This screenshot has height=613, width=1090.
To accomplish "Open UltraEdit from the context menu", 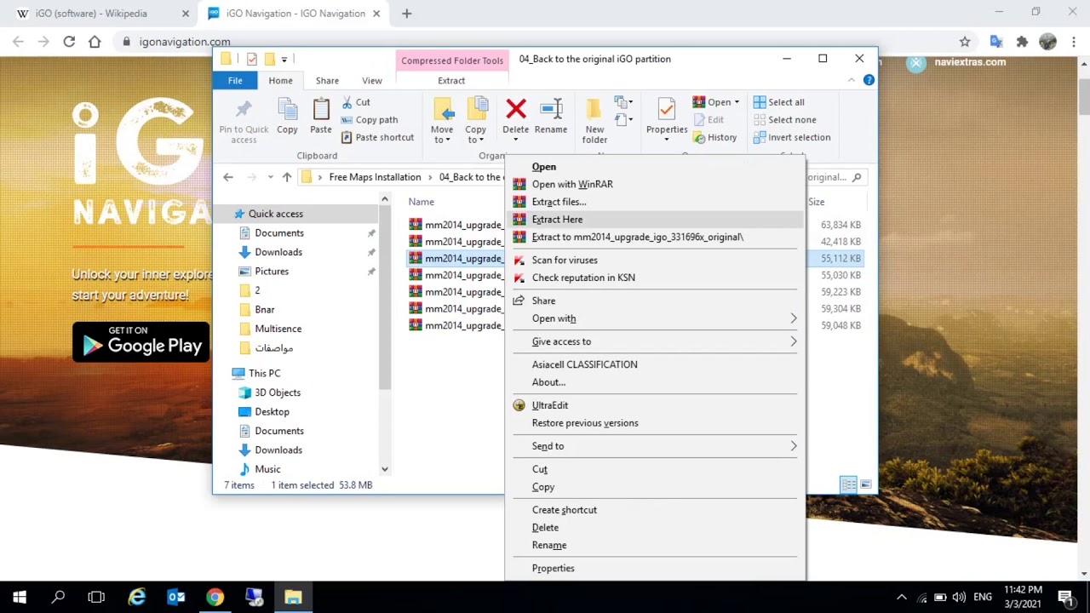I will (x=656, y=405).
